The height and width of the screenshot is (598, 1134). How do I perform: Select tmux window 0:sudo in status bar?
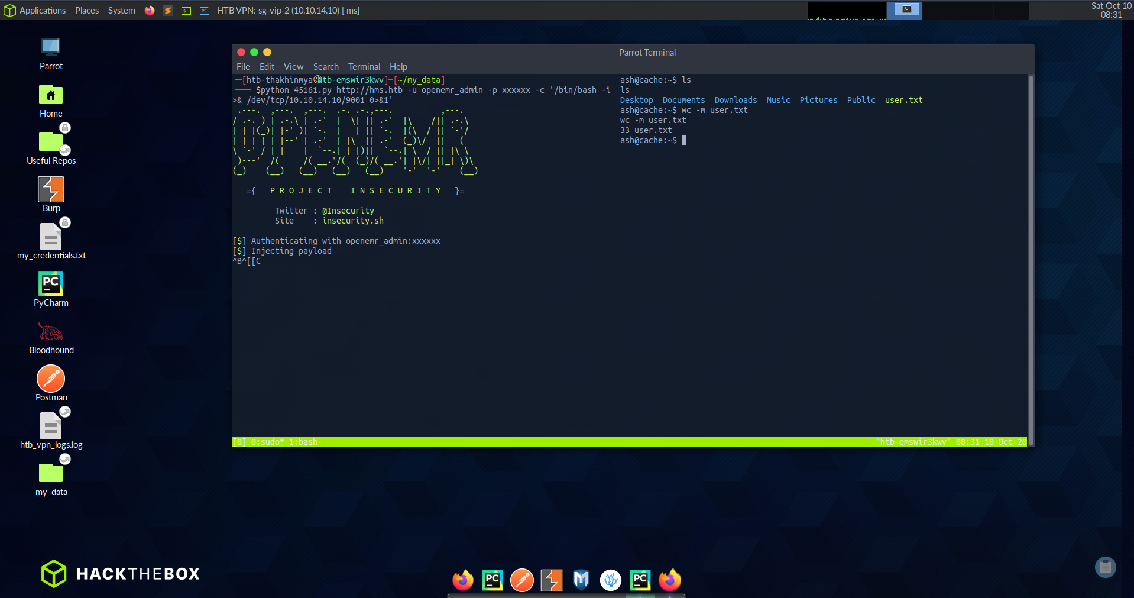267,442
